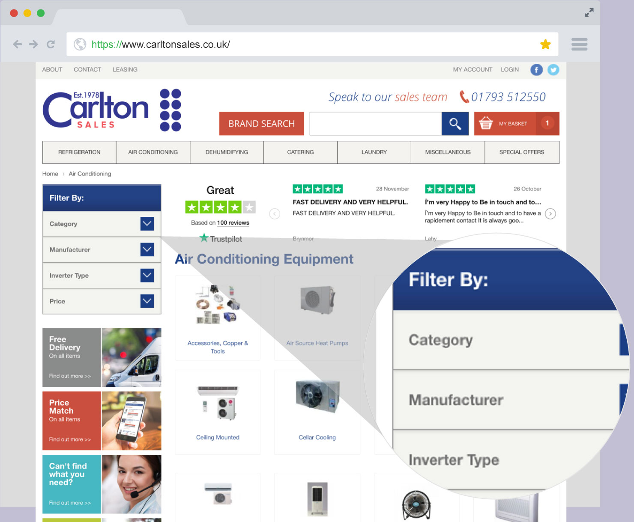Screen dimensions: 634x522
Task: Click the wall-mounted unit product image
Action: 218,493
